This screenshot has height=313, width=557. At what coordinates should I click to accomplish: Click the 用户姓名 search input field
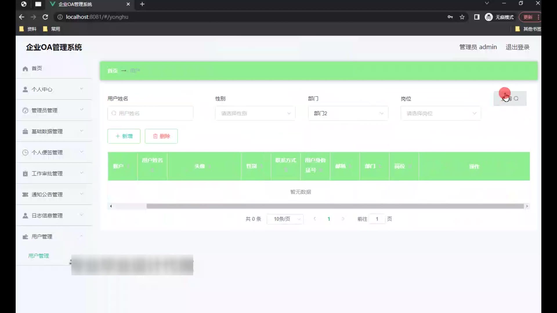(150, 113)
